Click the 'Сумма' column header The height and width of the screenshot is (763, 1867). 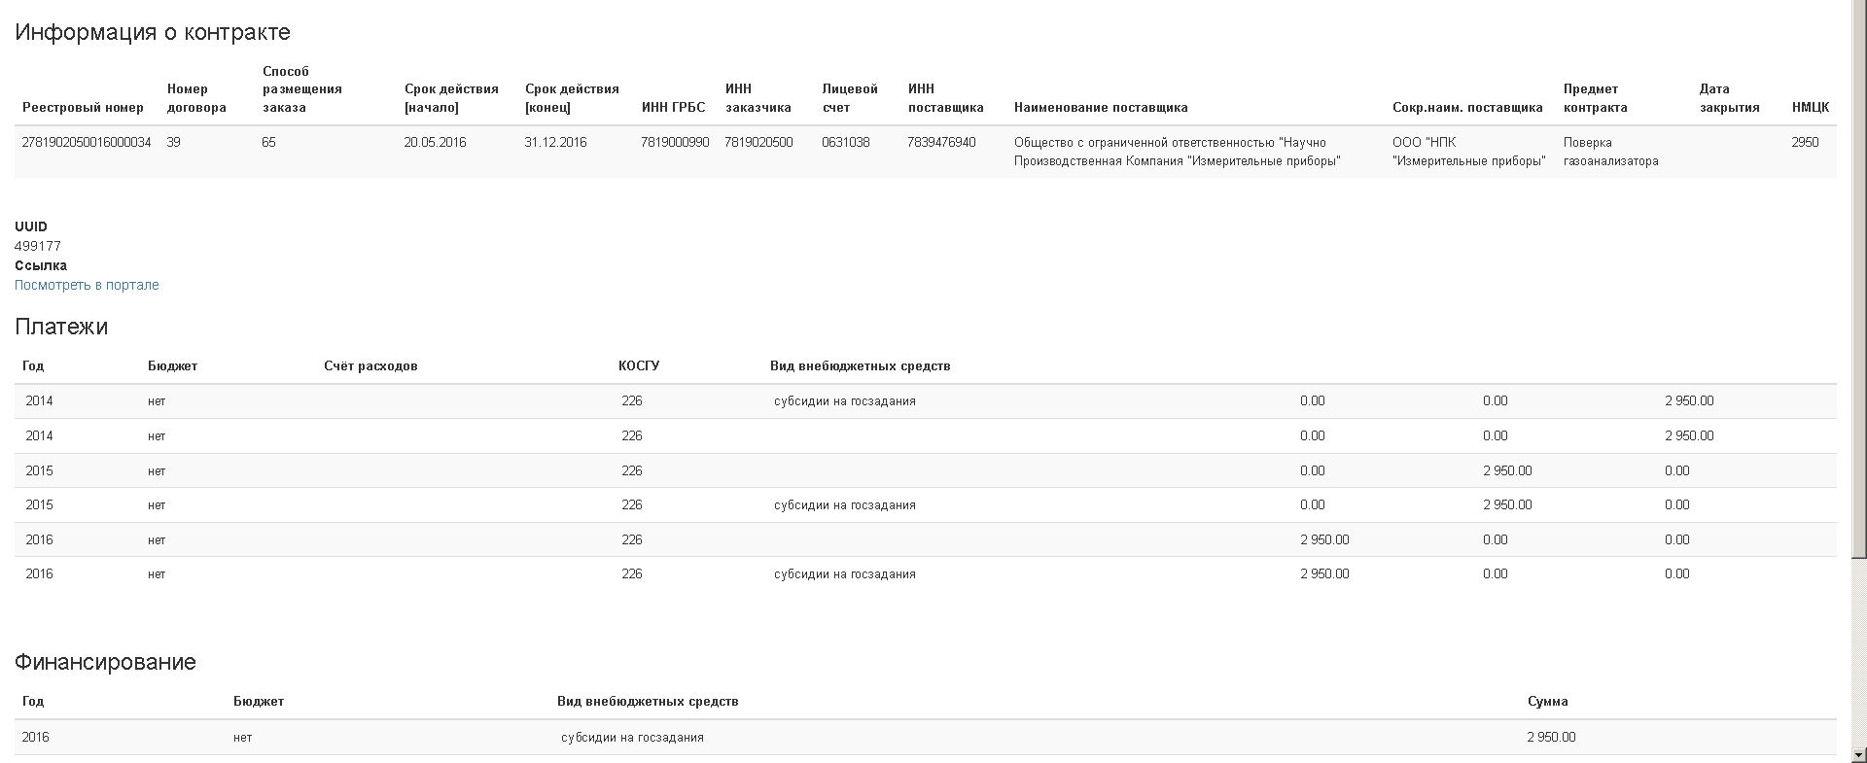pyautogui.click(x=1547, y=701)
